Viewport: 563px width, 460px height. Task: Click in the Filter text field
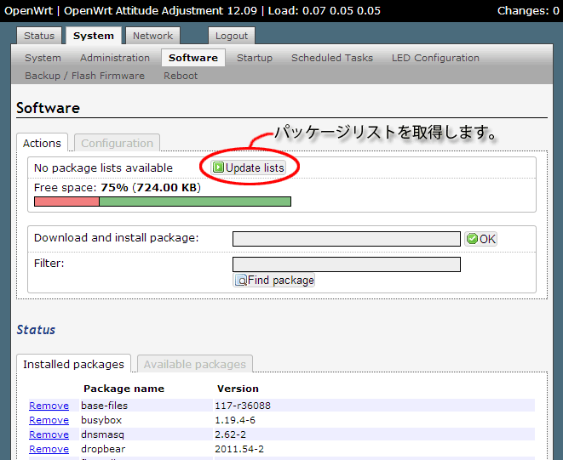(347, 264)
